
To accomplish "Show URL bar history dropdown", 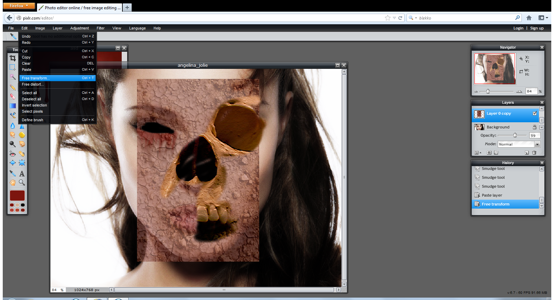I will [394, 18].
